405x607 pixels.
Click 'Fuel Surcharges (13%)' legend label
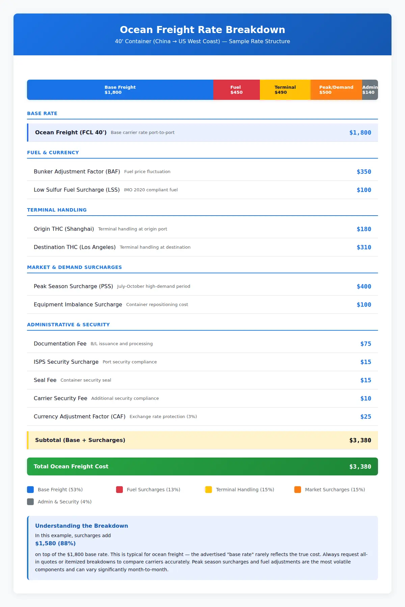(x=154, y=490)
